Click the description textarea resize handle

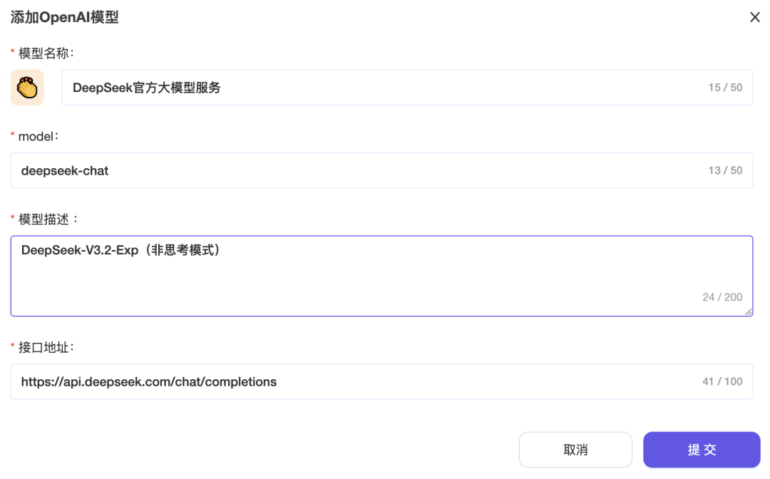tap(749, 311)
